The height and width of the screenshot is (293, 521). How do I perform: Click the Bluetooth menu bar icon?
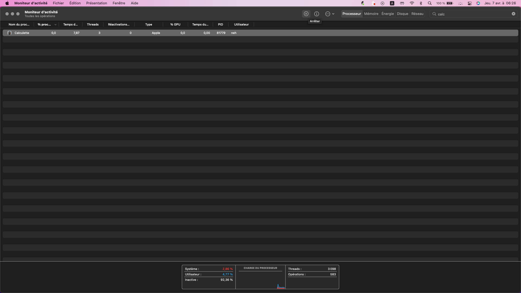[421, 3]
